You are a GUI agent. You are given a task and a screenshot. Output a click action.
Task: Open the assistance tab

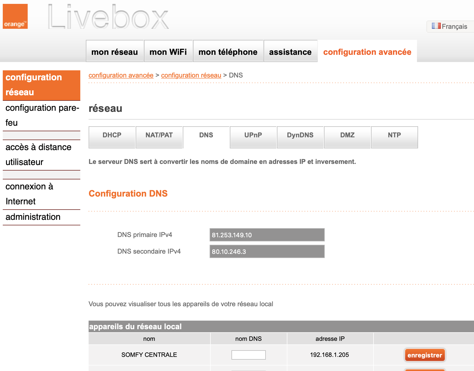(290, 51)
